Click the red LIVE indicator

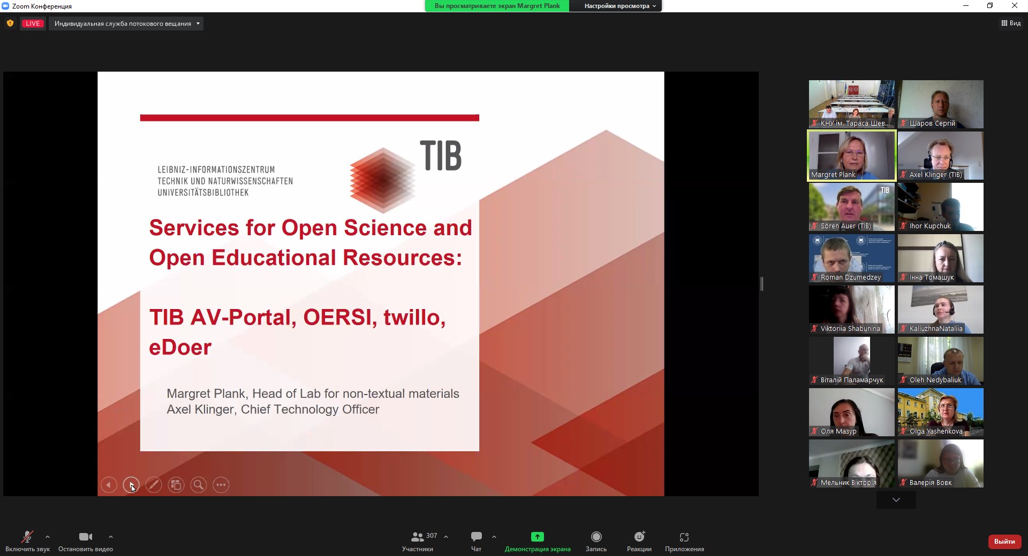tap(33, 24)
